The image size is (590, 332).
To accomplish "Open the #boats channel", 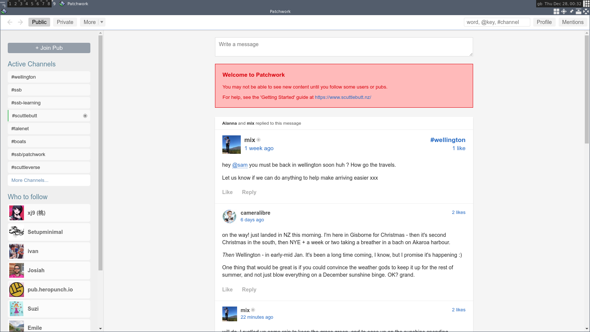I will click(x=49, y=142).
